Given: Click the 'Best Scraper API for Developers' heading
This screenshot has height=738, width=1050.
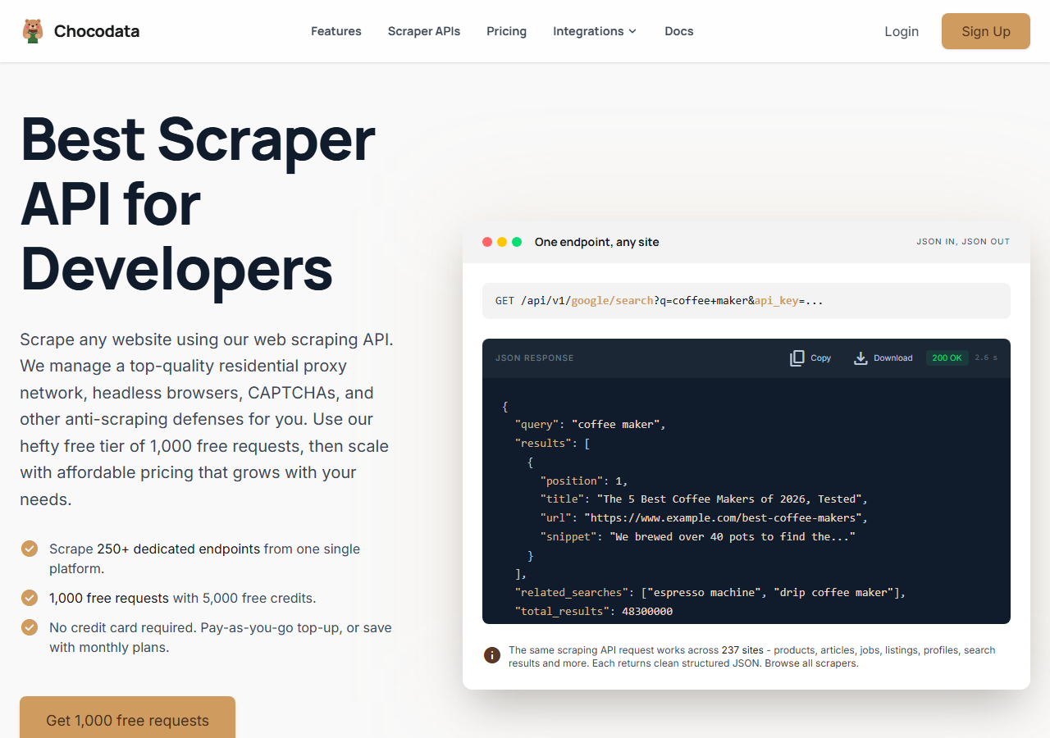Looking at the screenshot, I should pos(198,203).
